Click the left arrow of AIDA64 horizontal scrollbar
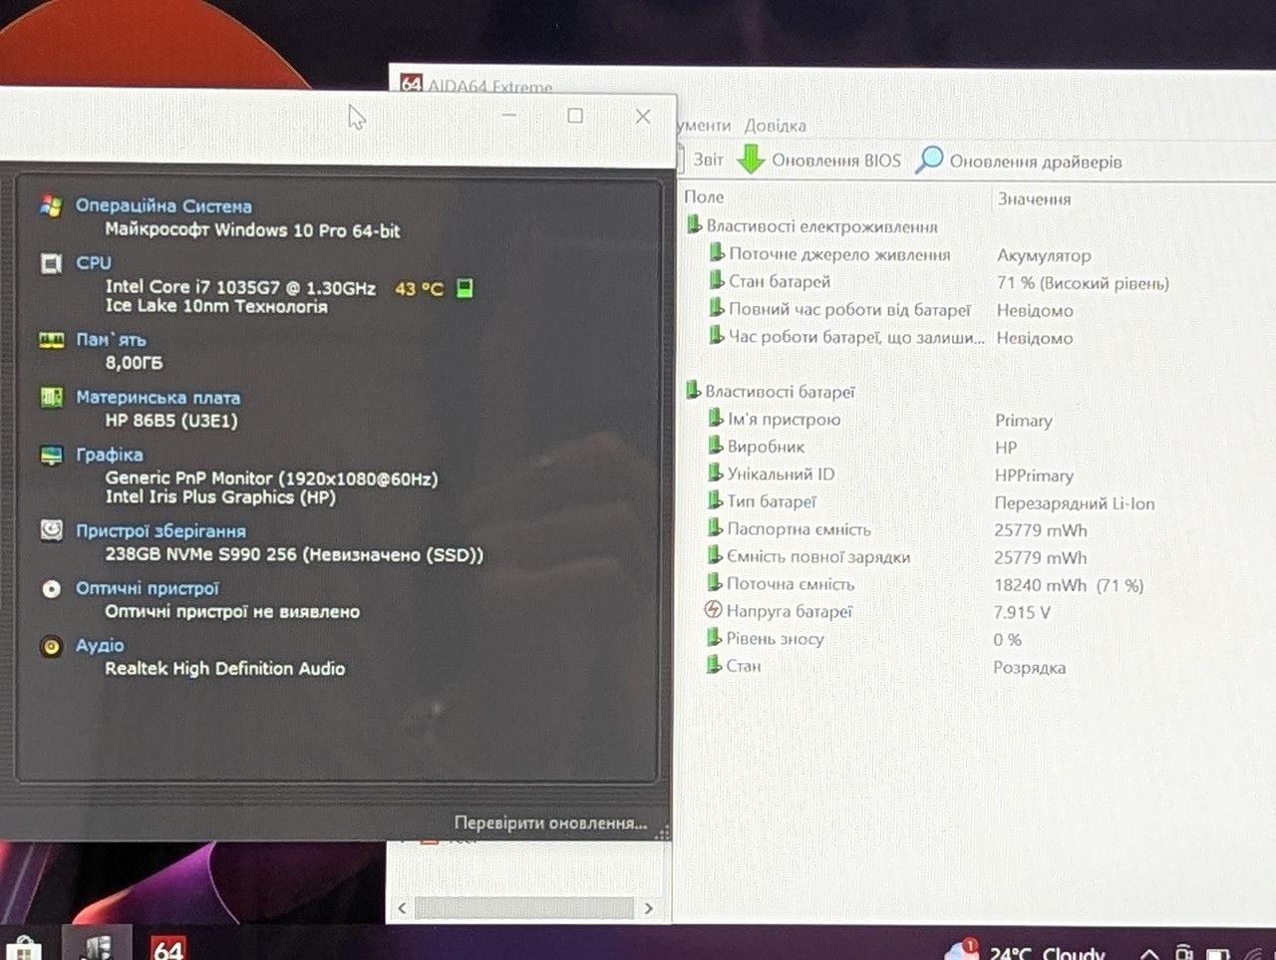 pyautogui.click(x=402, y=908)
